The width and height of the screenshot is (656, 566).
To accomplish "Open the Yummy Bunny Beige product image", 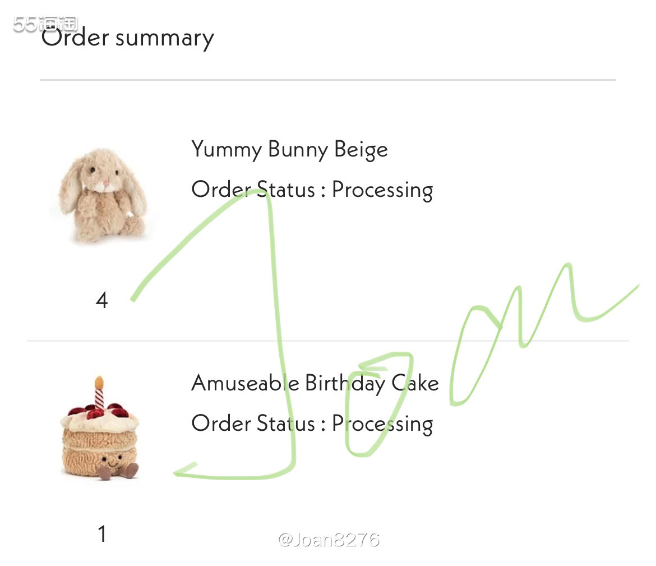I will [103, 196].
